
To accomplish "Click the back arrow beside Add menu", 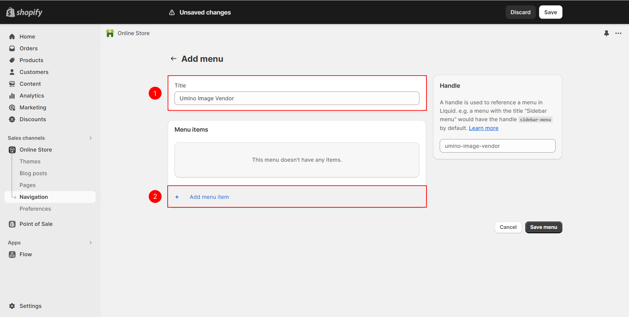I will (x=173, y=59).
